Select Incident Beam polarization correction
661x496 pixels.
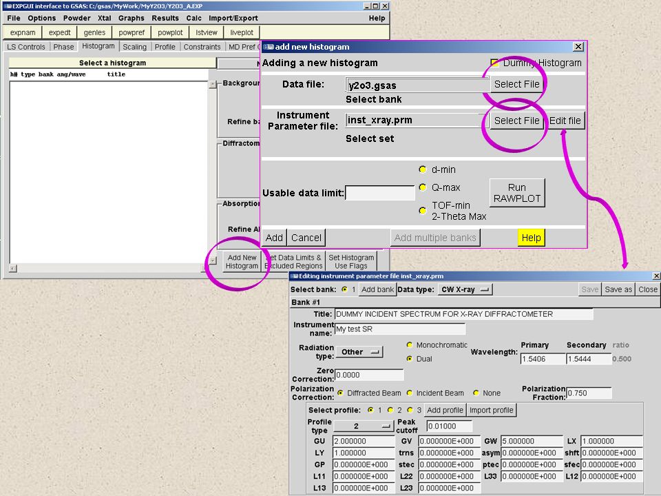pos(409,393)
